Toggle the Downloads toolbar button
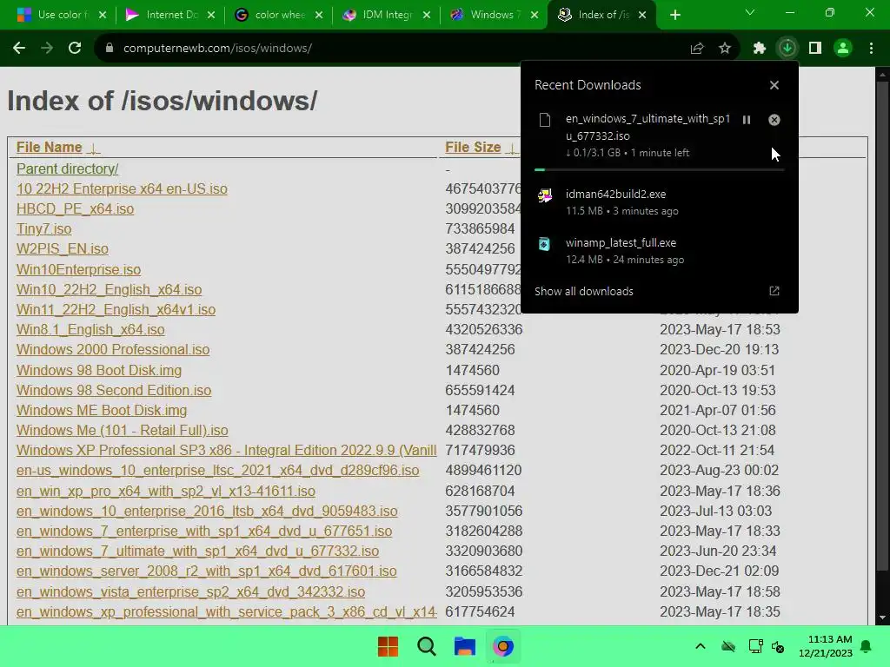Image resolution: width=890 pixels, height=667 pixels. (x=787, y=49)
